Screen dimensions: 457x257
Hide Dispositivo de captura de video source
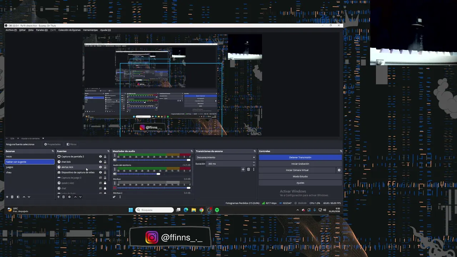pyautogui.click(x=100, y=172)
